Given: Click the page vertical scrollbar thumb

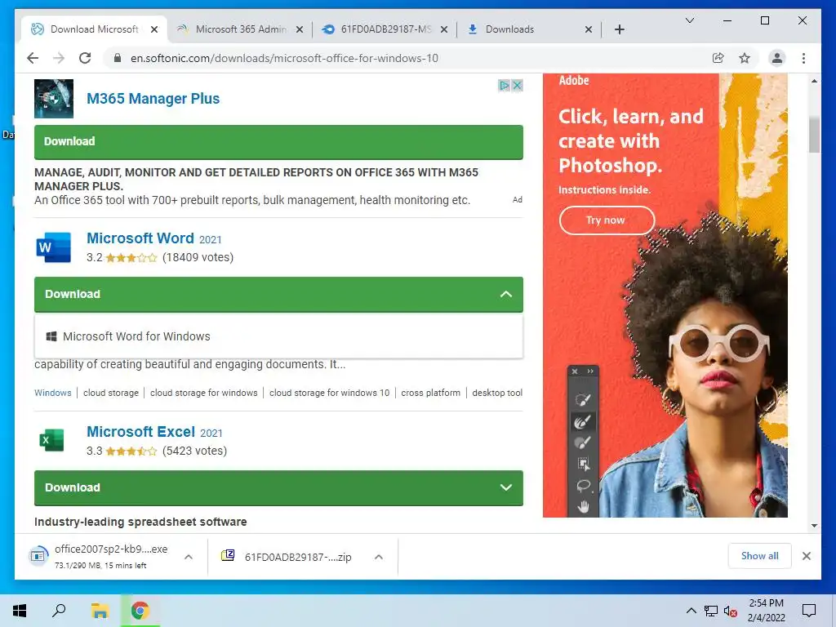Looking at the screenshot, I should click(x=814, y=135).
